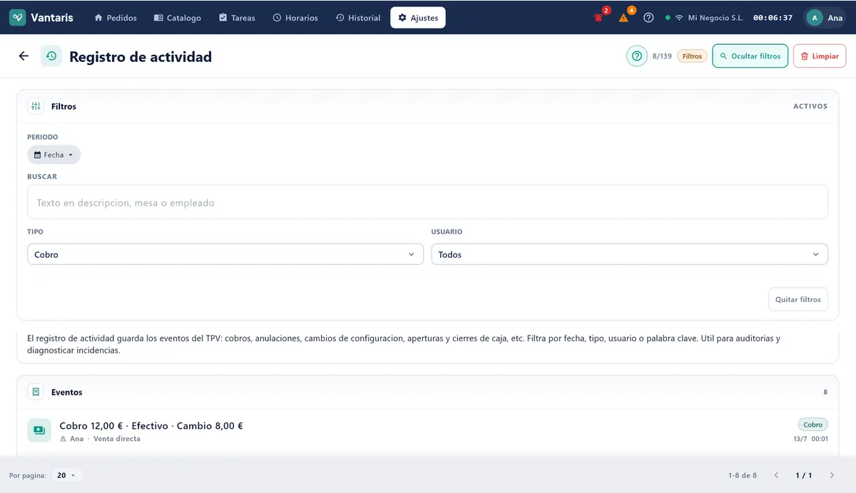Click the Eventos list panel icon

36,392
